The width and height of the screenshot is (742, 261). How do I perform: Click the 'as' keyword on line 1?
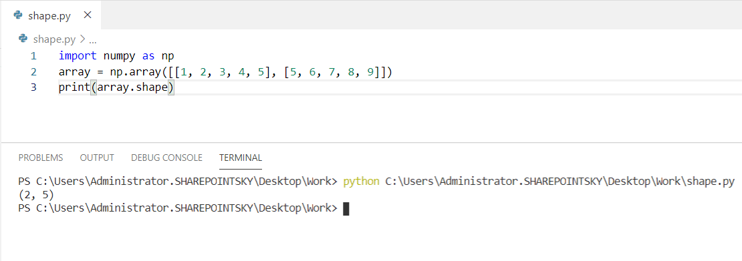(x=148, y=56)
